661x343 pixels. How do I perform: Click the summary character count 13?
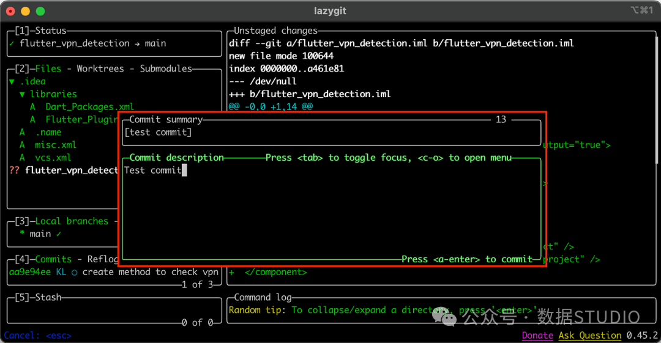coord(501,119)
